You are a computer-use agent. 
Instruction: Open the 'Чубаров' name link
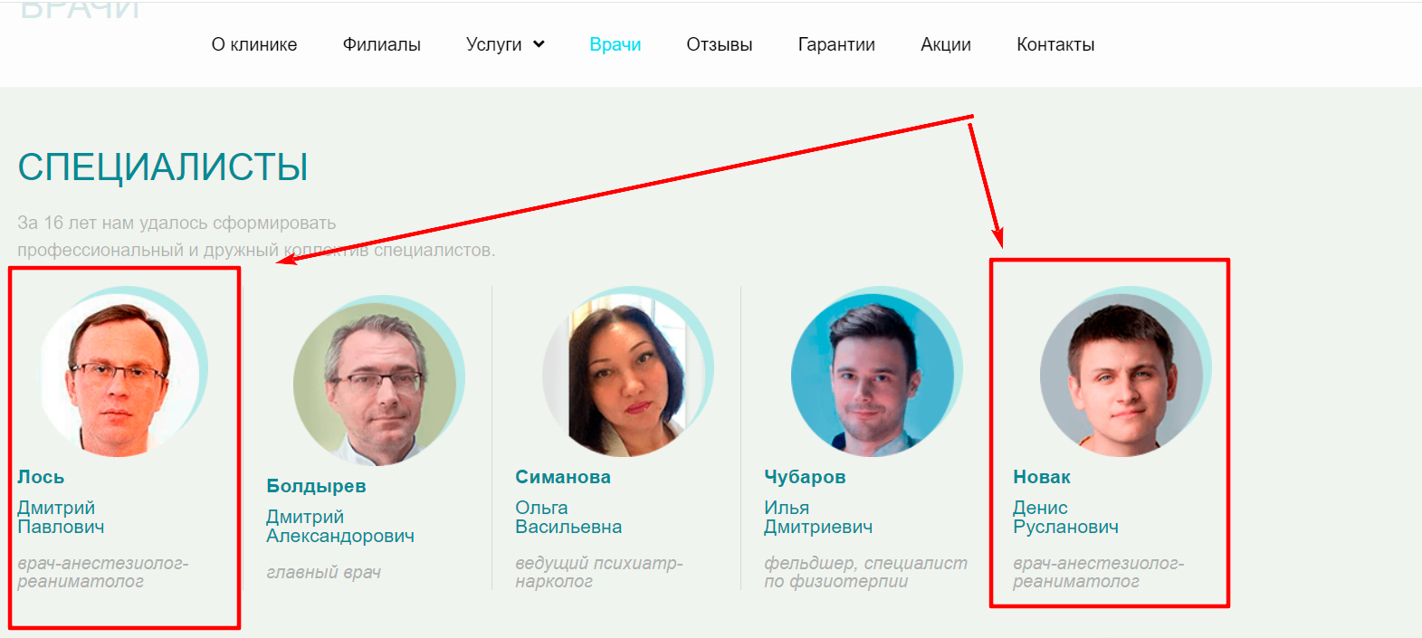805,477
